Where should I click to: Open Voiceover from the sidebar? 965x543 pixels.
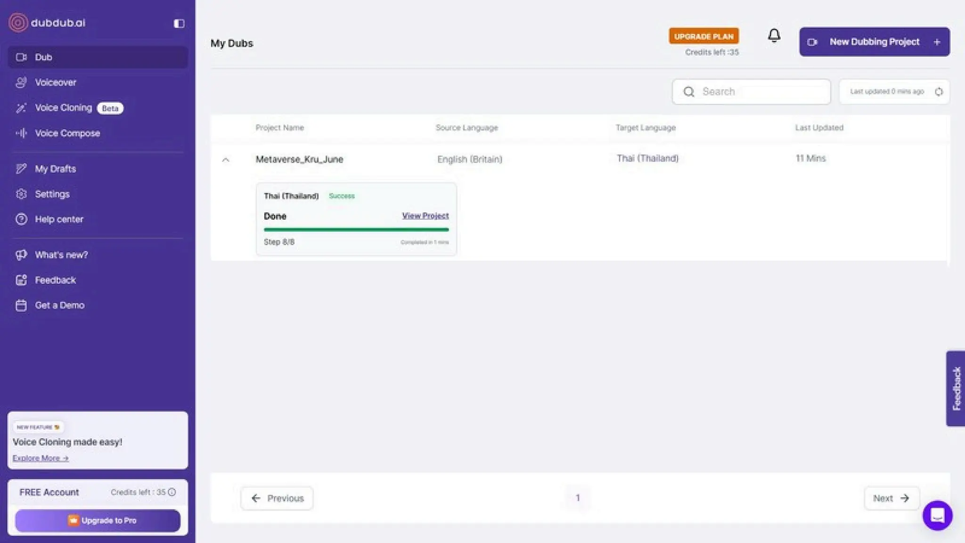click(x=55, y=82)
